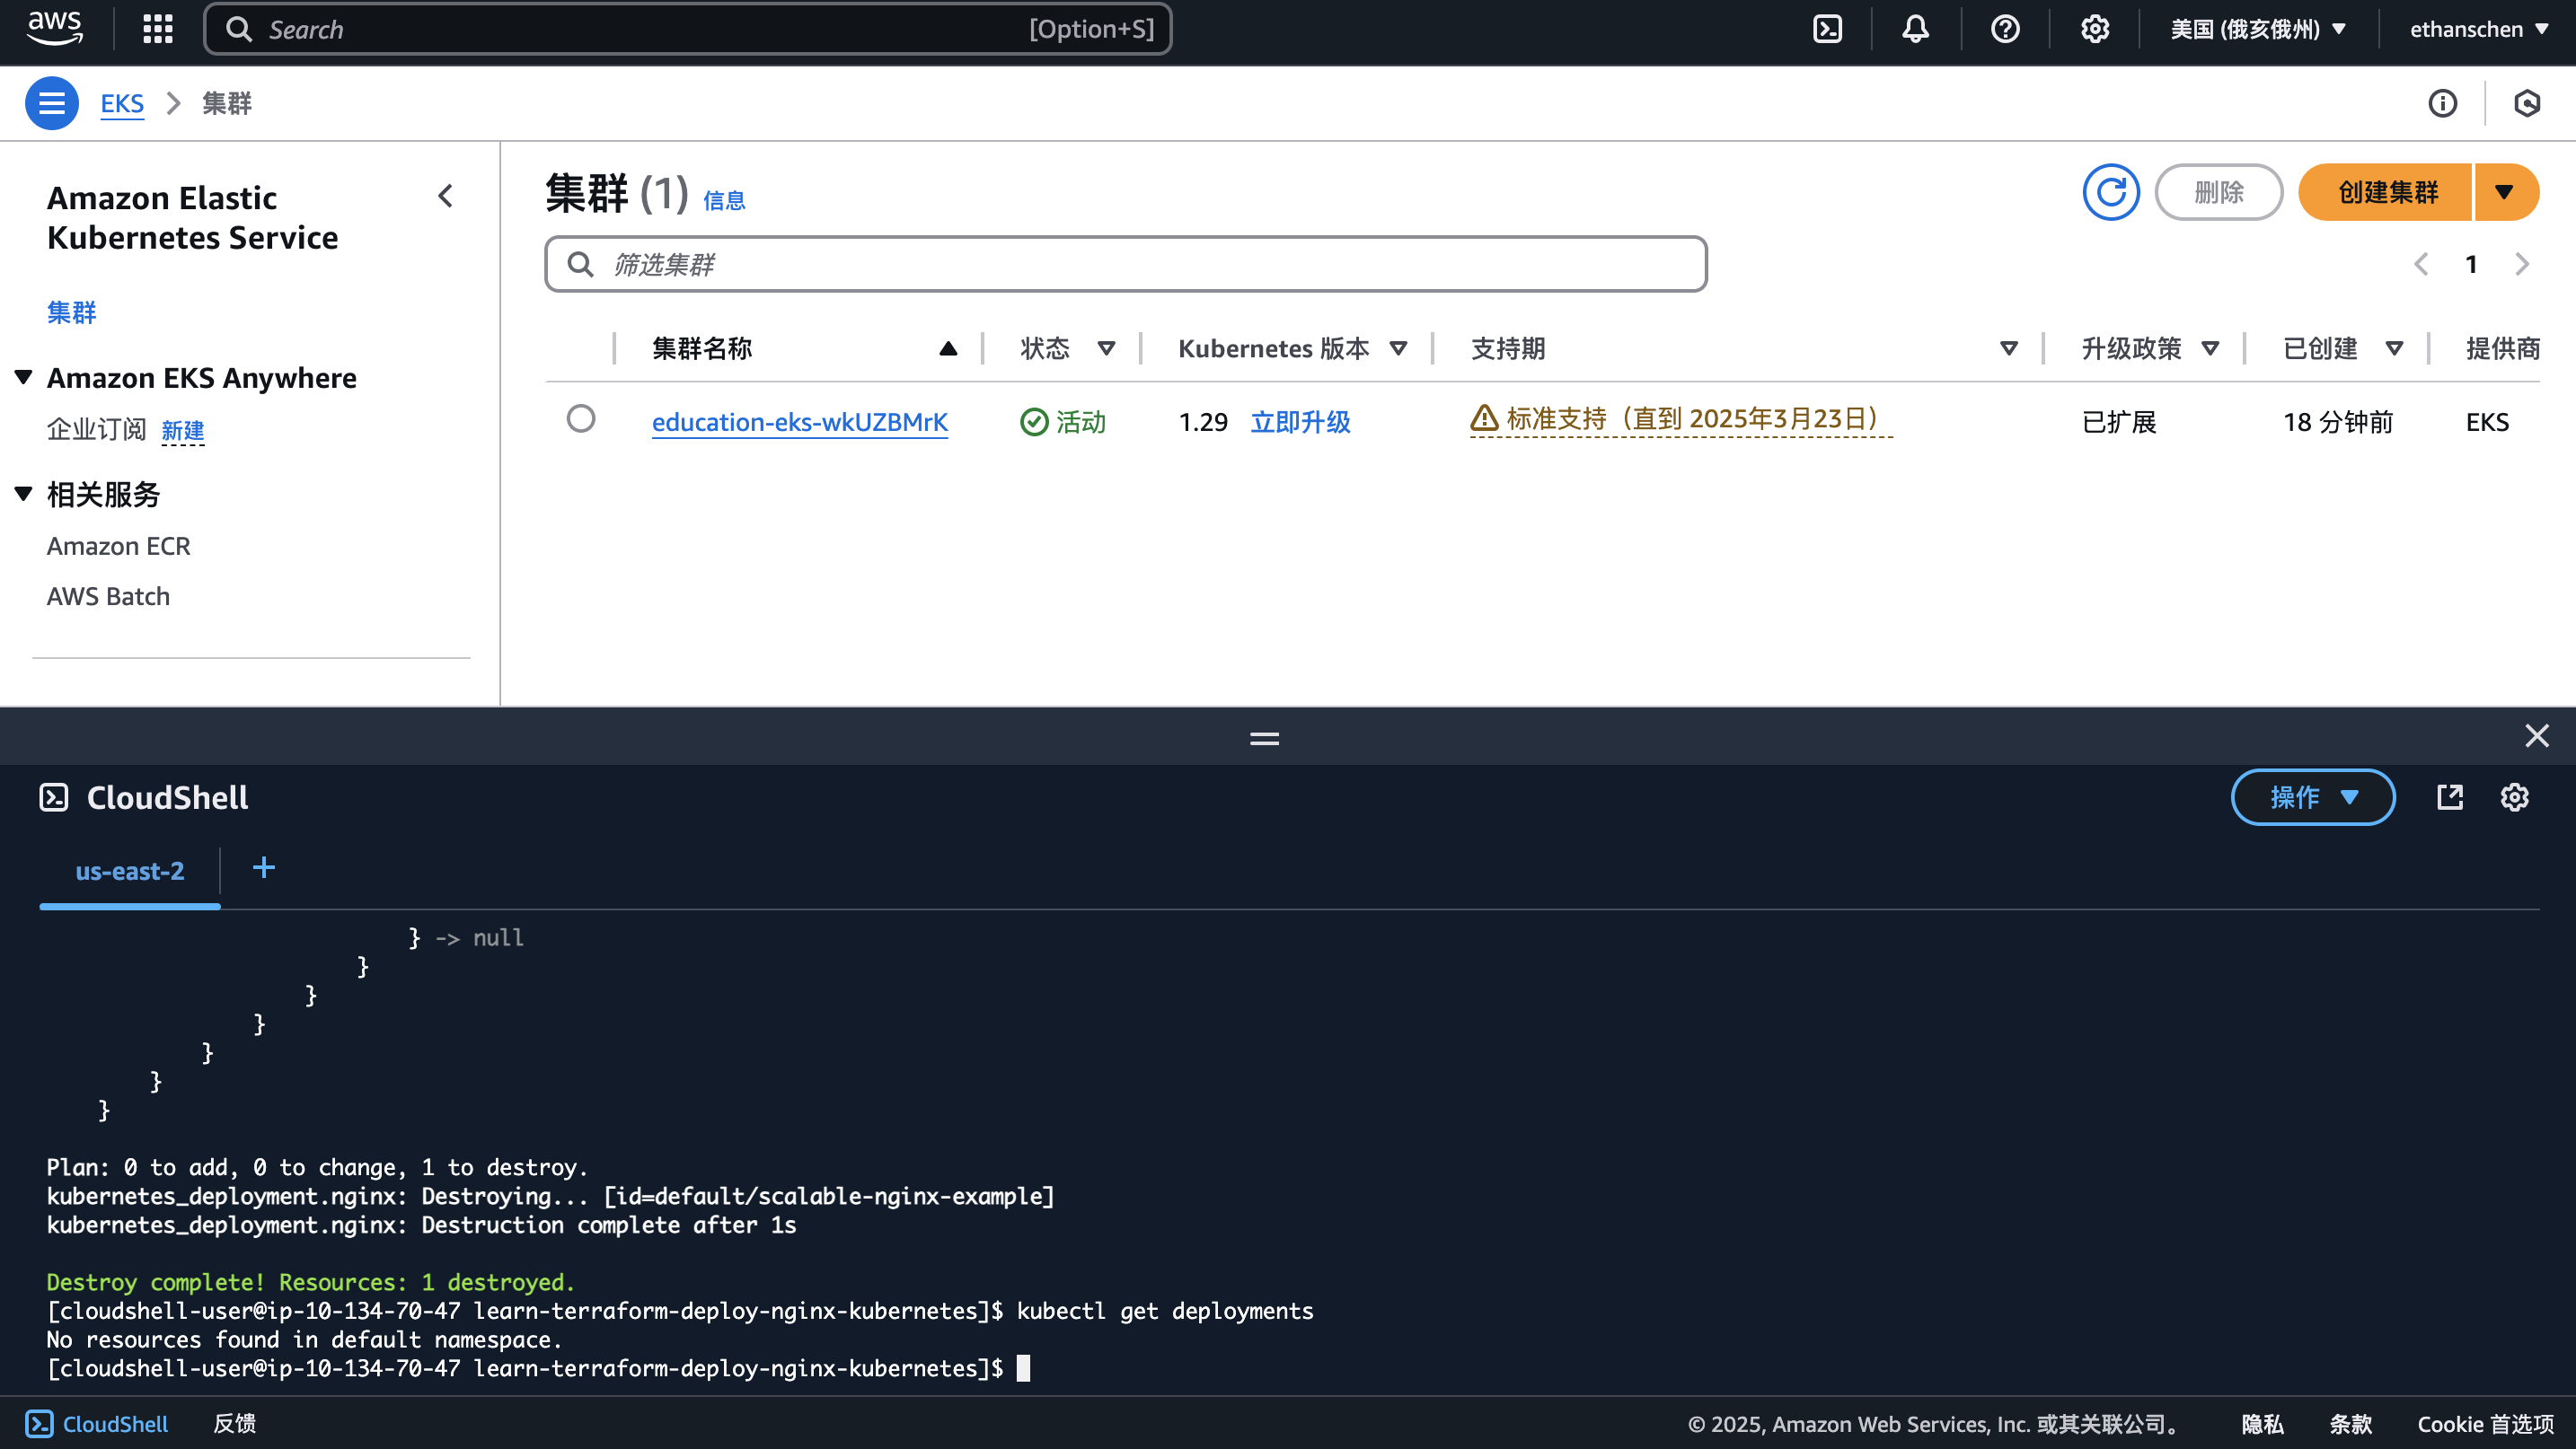
Task: Click the 删除 delete button
Action: pyautogui.click(x=2218, y=191)
